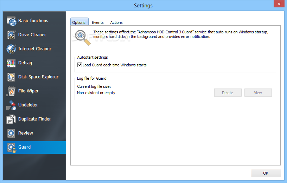Open the Defrag label in the sidebar
This screenshot has height=183, width=287.
25,63
